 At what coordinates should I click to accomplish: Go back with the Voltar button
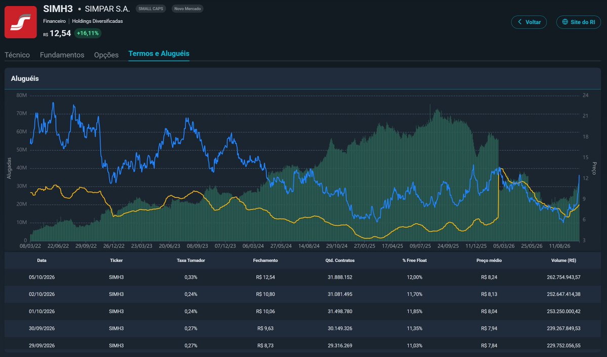(529, 22)
